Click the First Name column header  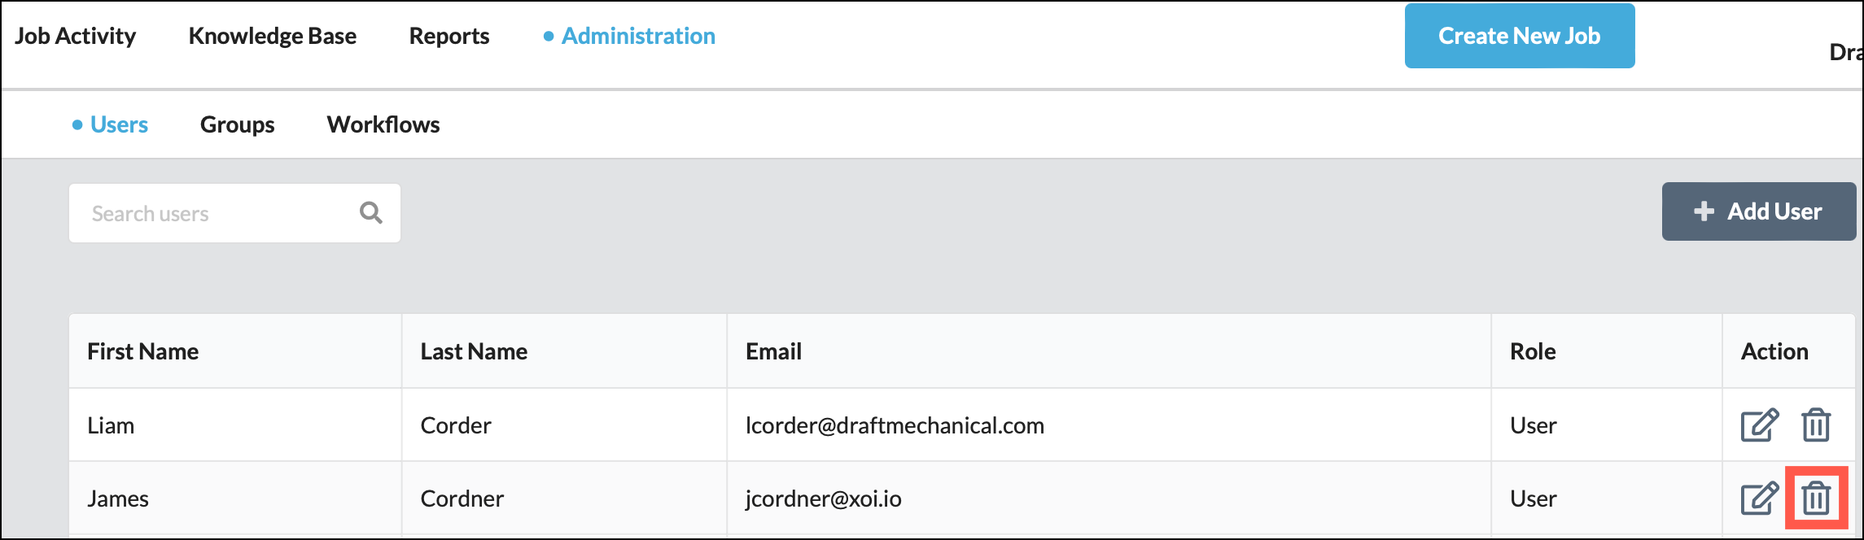(143, 351)
